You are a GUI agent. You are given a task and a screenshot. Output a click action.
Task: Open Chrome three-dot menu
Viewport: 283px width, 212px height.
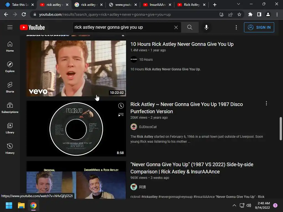click(x=277, y=14)
